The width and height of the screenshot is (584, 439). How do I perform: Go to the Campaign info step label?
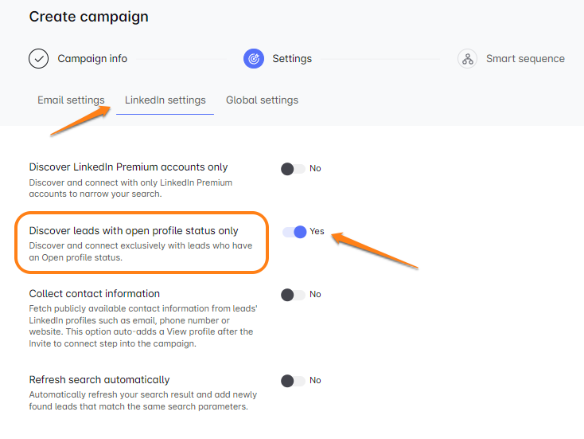pyautogui.click(x=92, y=59)
